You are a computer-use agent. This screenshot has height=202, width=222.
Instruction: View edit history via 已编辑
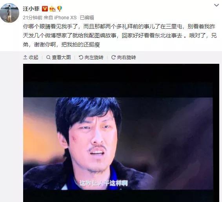click(x=87, y=18)
